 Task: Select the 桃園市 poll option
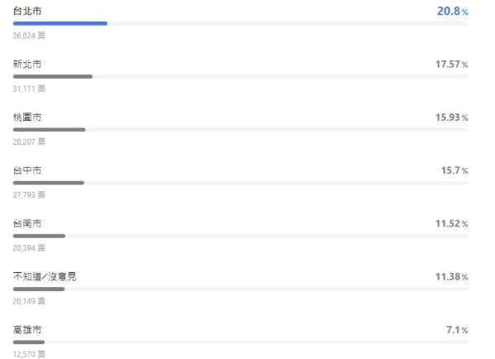pos(27,117)
